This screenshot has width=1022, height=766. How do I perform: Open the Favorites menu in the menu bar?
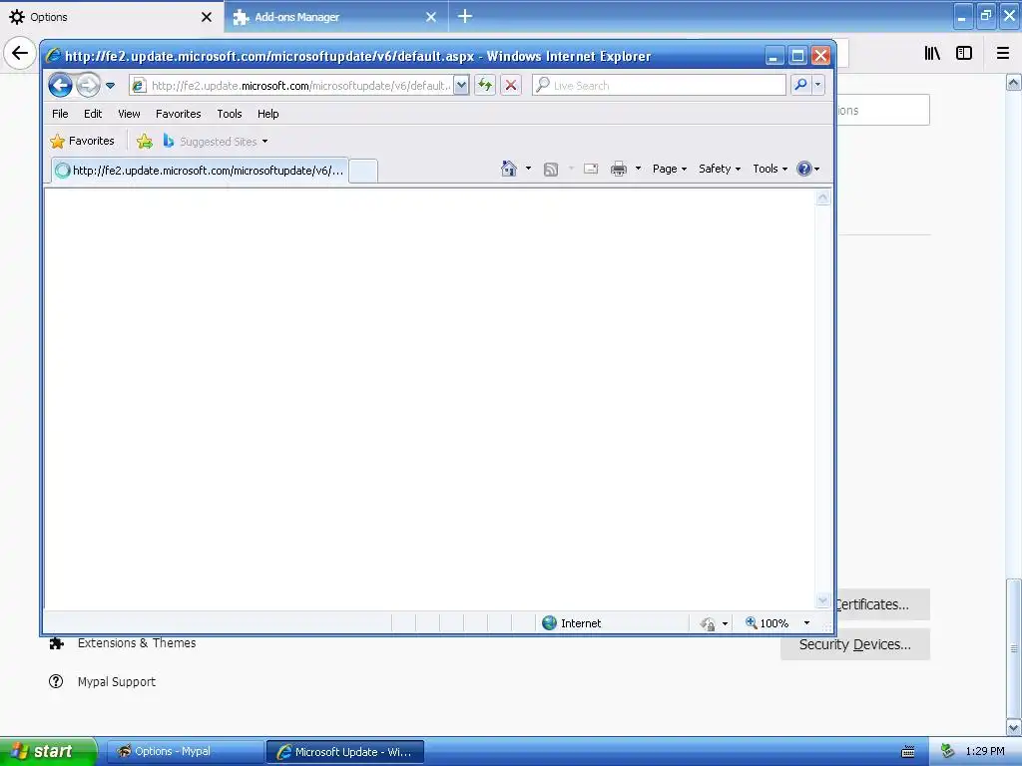(x=178, y=114)
